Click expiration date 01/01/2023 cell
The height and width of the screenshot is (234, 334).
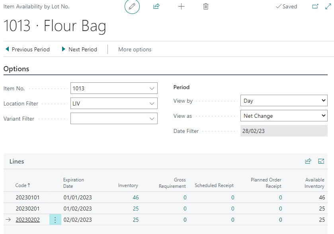click(78, 197)
